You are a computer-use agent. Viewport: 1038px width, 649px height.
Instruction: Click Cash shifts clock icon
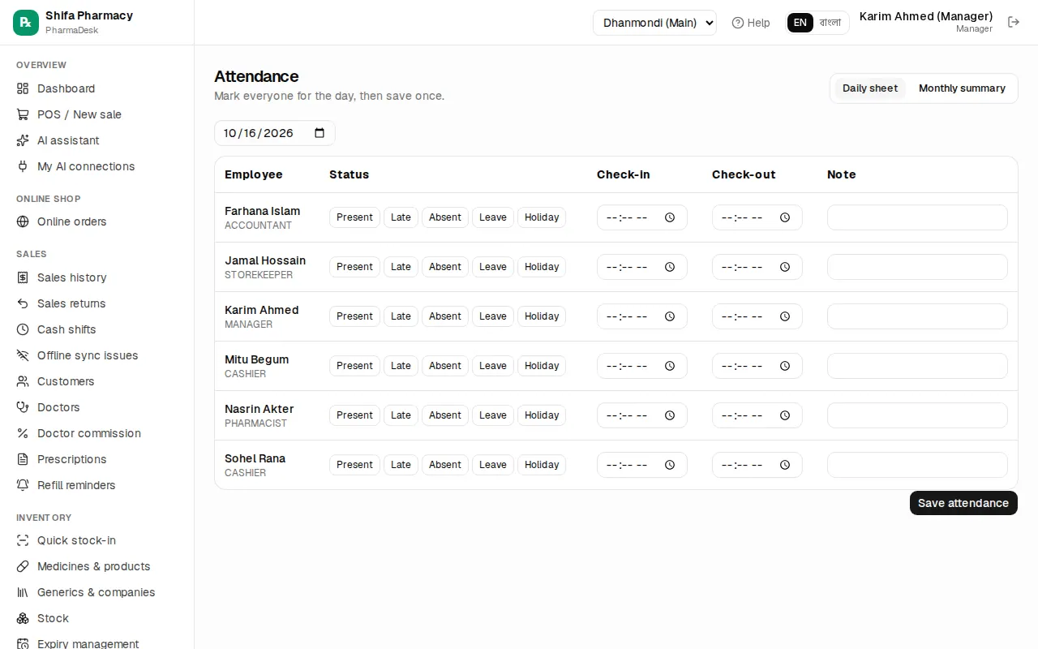(x=23, y=329)
